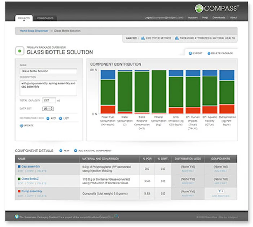Open Pump assembly components count dropdown
This screenshot has height=227, width=253.
[221, 191]
